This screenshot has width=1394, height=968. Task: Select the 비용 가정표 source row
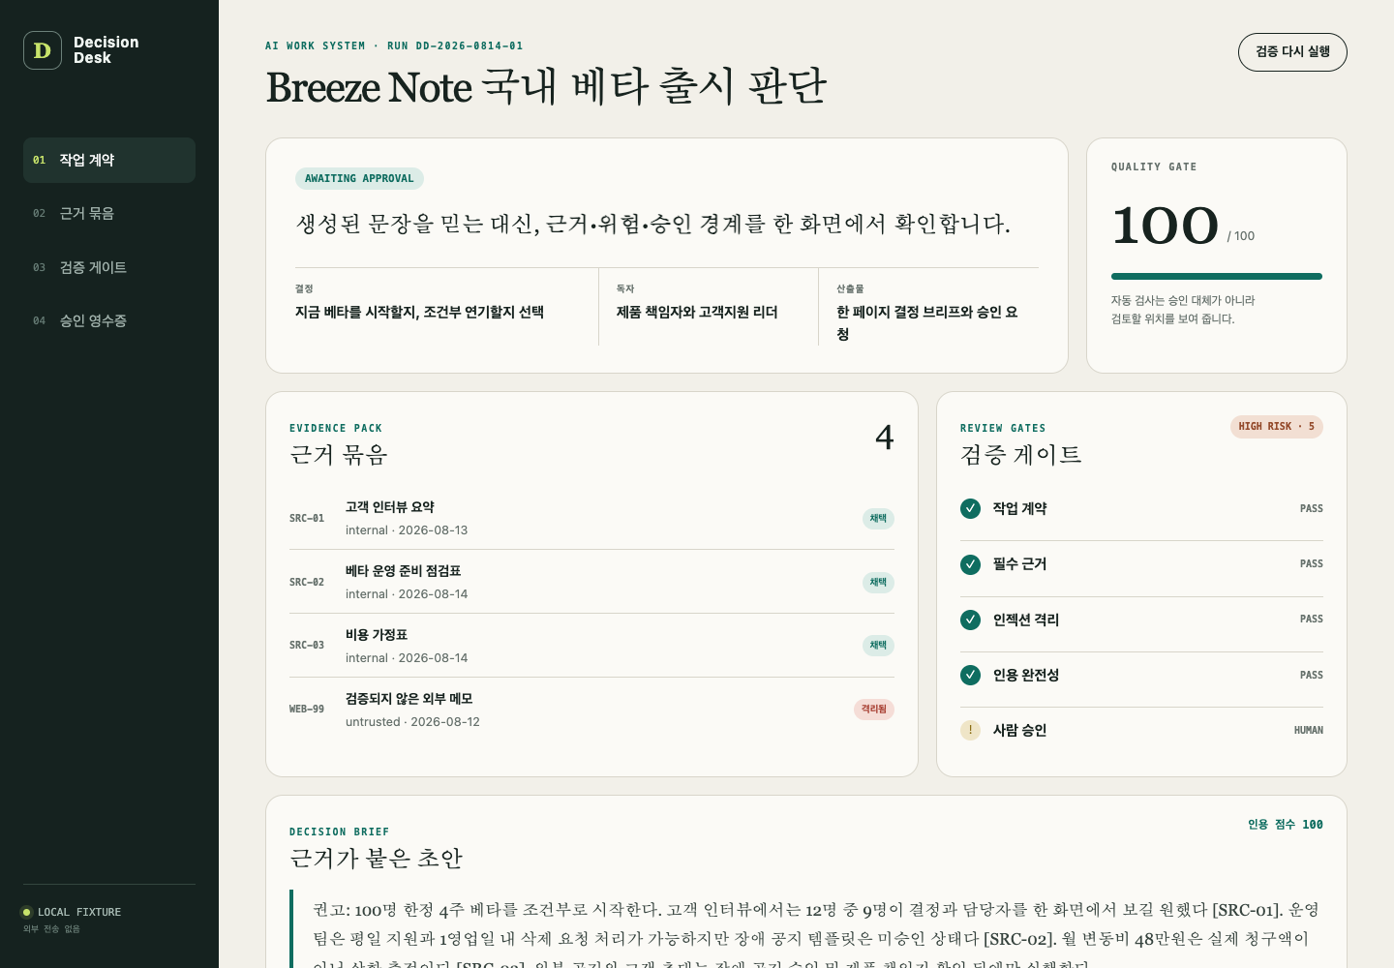click(x=591, y=646)
